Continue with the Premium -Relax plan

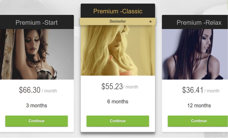click(x=198, y=121)
